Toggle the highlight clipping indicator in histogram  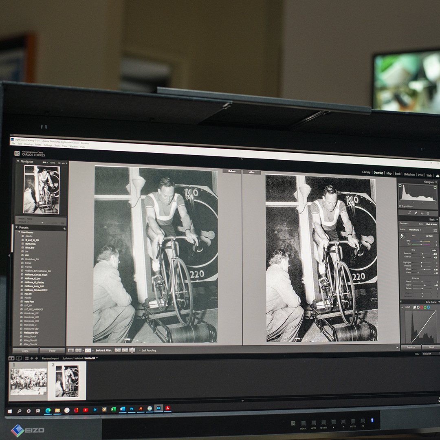(x=435, y=187)
